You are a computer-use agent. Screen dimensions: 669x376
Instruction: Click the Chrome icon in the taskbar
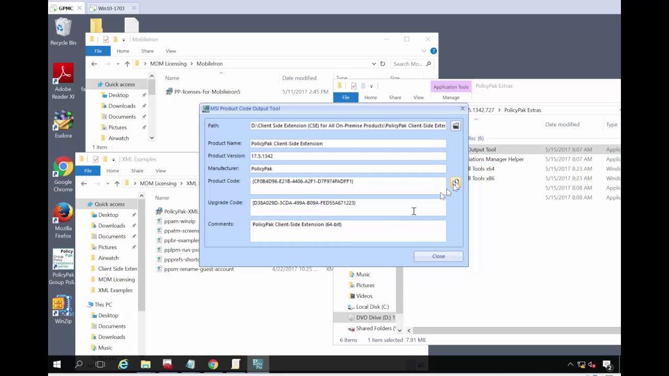coord(213,365)
